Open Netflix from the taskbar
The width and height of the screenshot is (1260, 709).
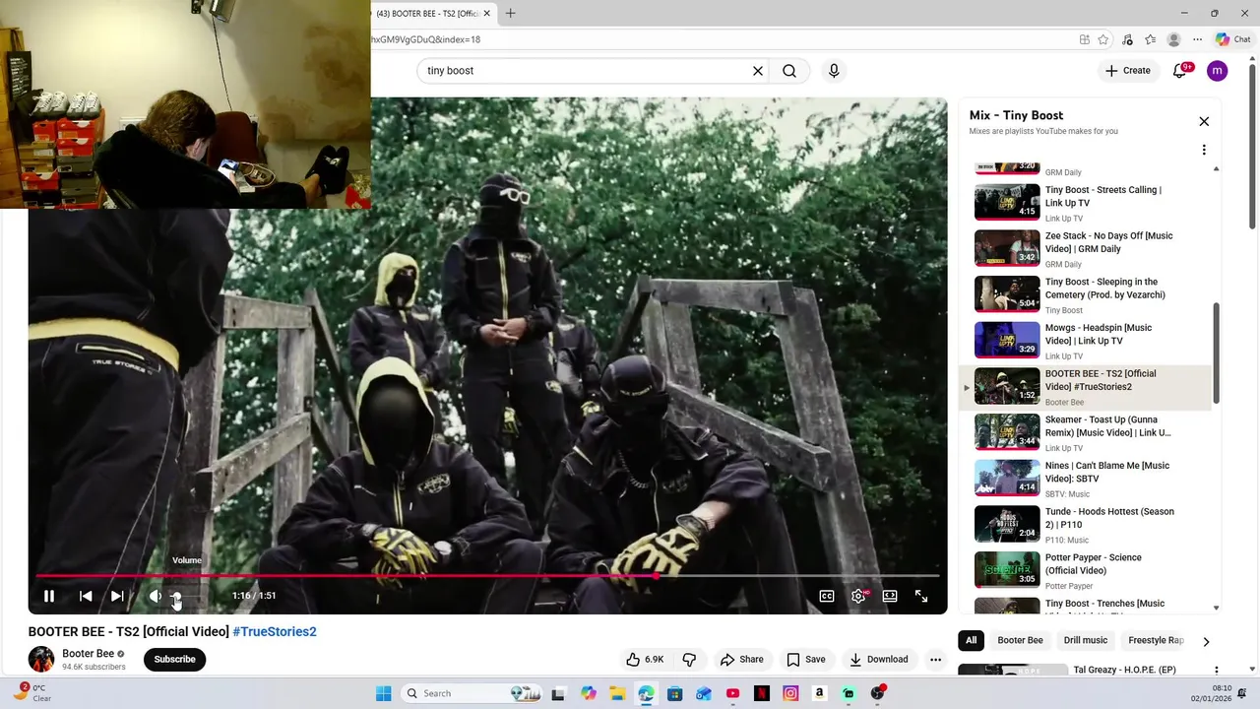(761, 693)
